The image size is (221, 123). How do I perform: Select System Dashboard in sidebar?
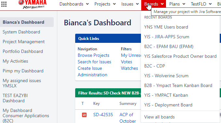(x=21, y=32)
